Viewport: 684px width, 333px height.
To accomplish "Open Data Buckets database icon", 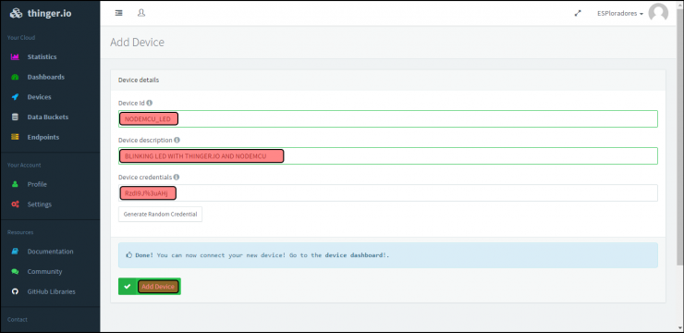I will coord(15,117).
